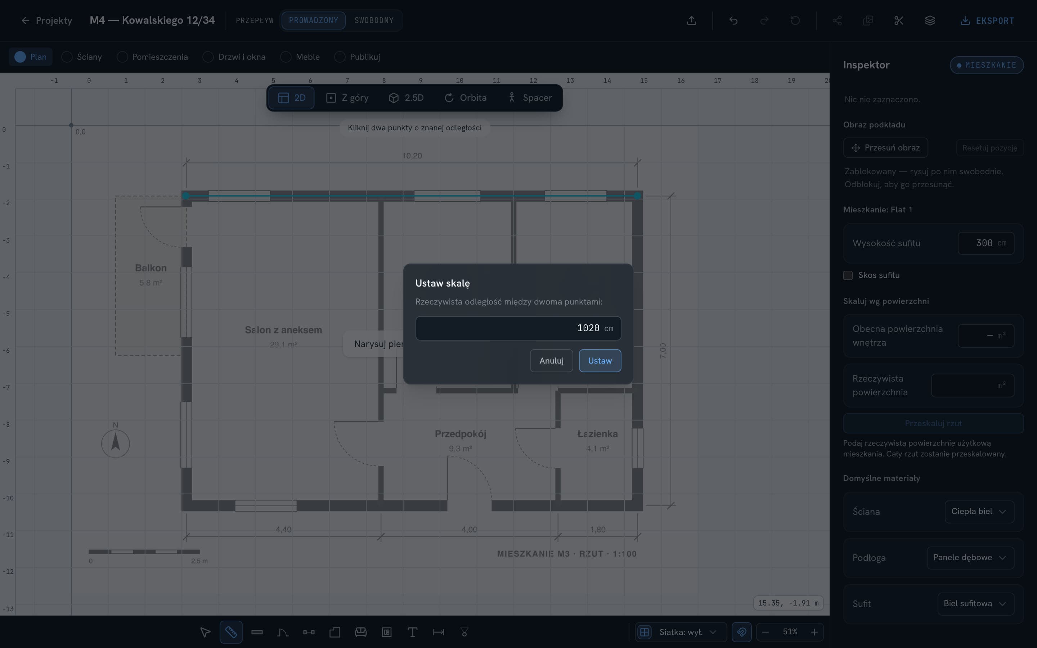Screen dimensions: 1037x648
Task: Click the share icon in header
Action: [837, 21]
